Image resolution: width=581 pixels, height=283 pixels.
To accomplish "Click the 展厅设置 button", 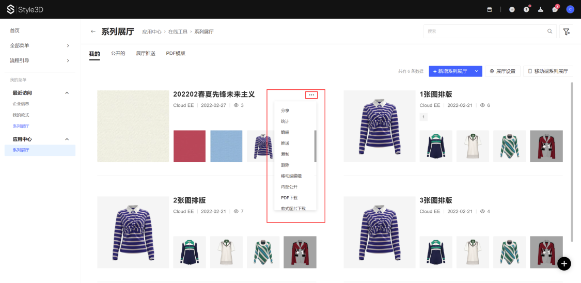I will [x=503, y=71].
